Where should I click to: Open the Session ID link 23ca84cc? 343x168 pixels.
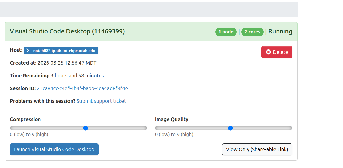click(x=82, y=88)
